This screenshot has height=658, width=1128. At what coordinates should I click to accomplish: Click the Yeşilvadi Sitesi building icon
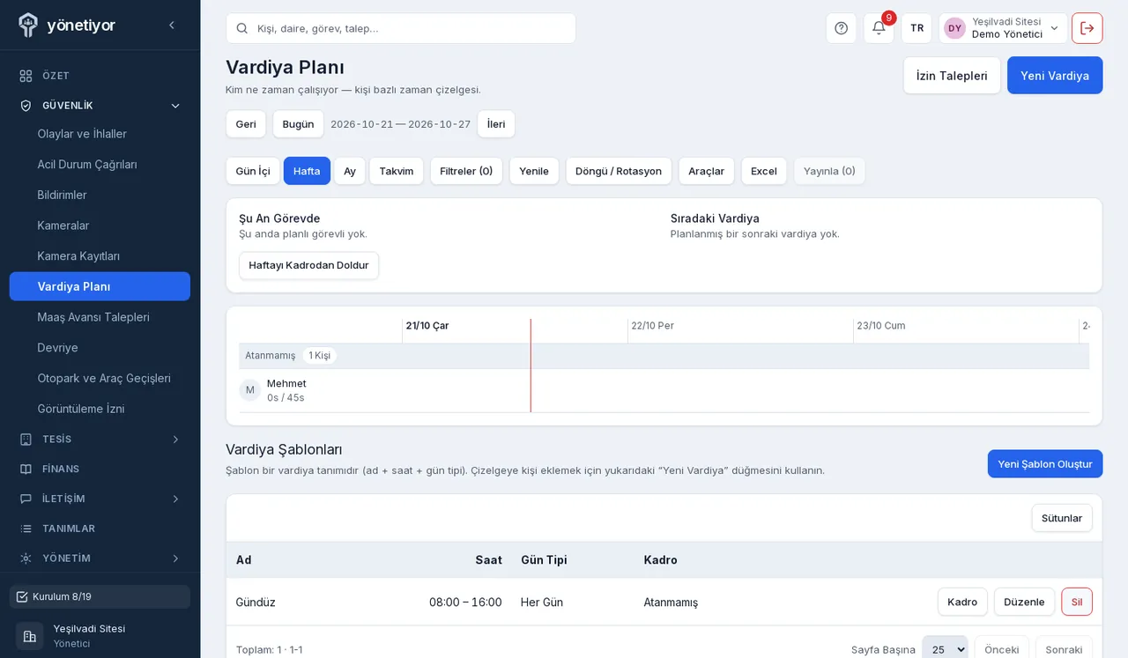(x=30, y=636)
